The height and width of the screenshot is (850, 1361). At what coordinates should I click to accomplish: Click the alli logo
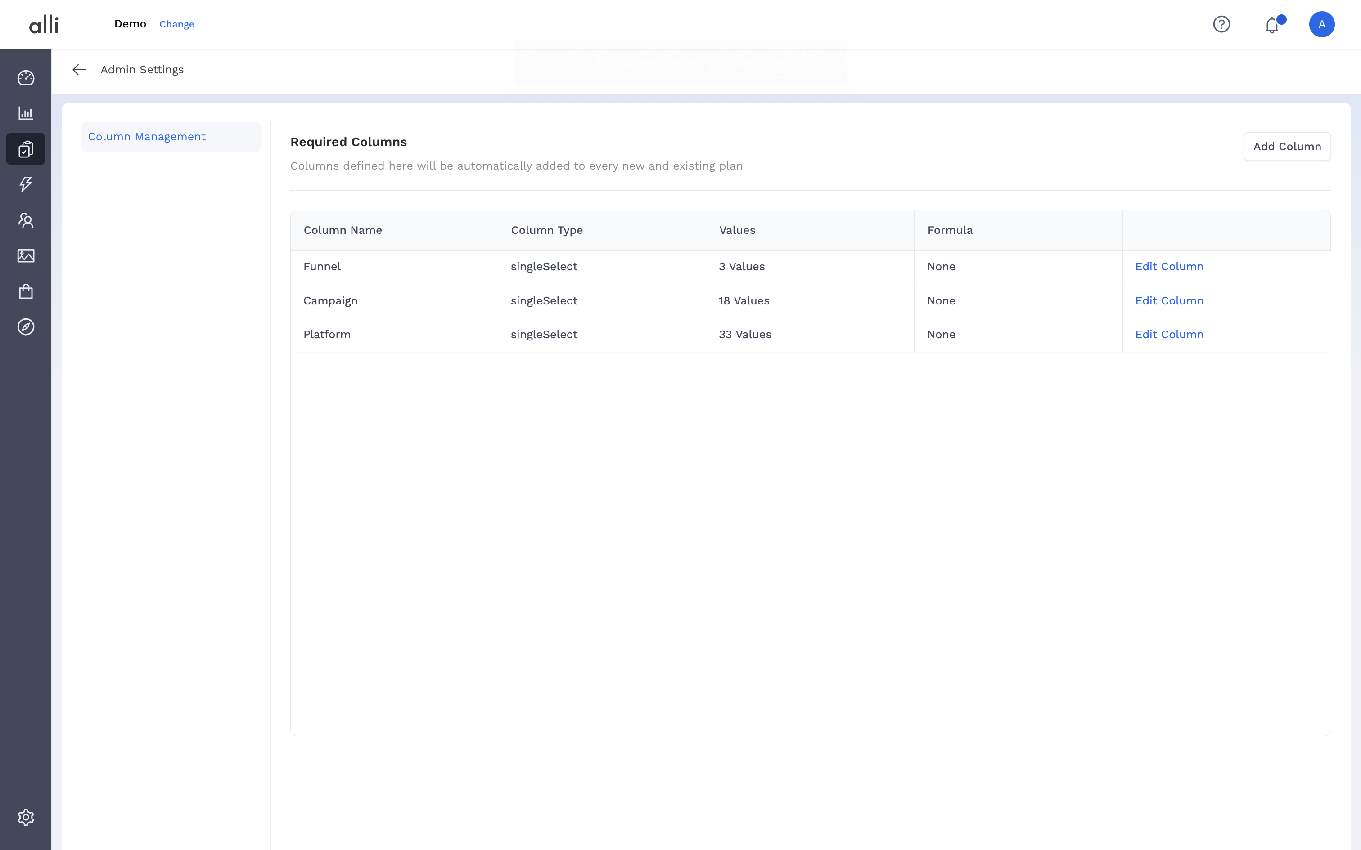coord(44,24)
